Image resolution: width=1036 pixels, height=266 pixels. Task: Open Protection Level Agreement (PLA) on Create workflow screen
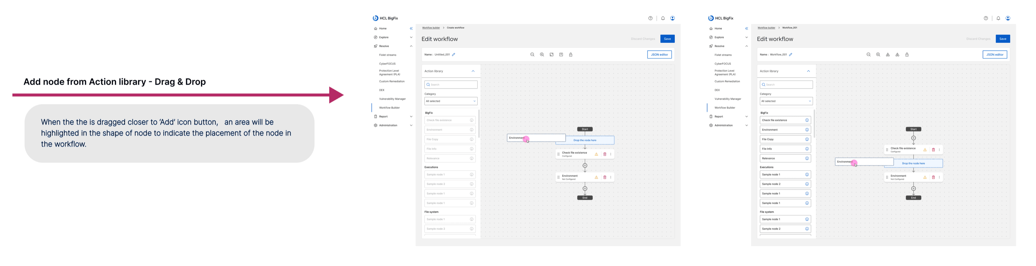[x=390, y=73]
